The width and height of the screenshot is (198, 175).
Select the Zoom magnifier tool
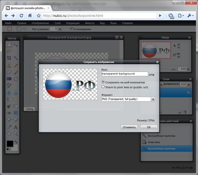click(16, 134)
